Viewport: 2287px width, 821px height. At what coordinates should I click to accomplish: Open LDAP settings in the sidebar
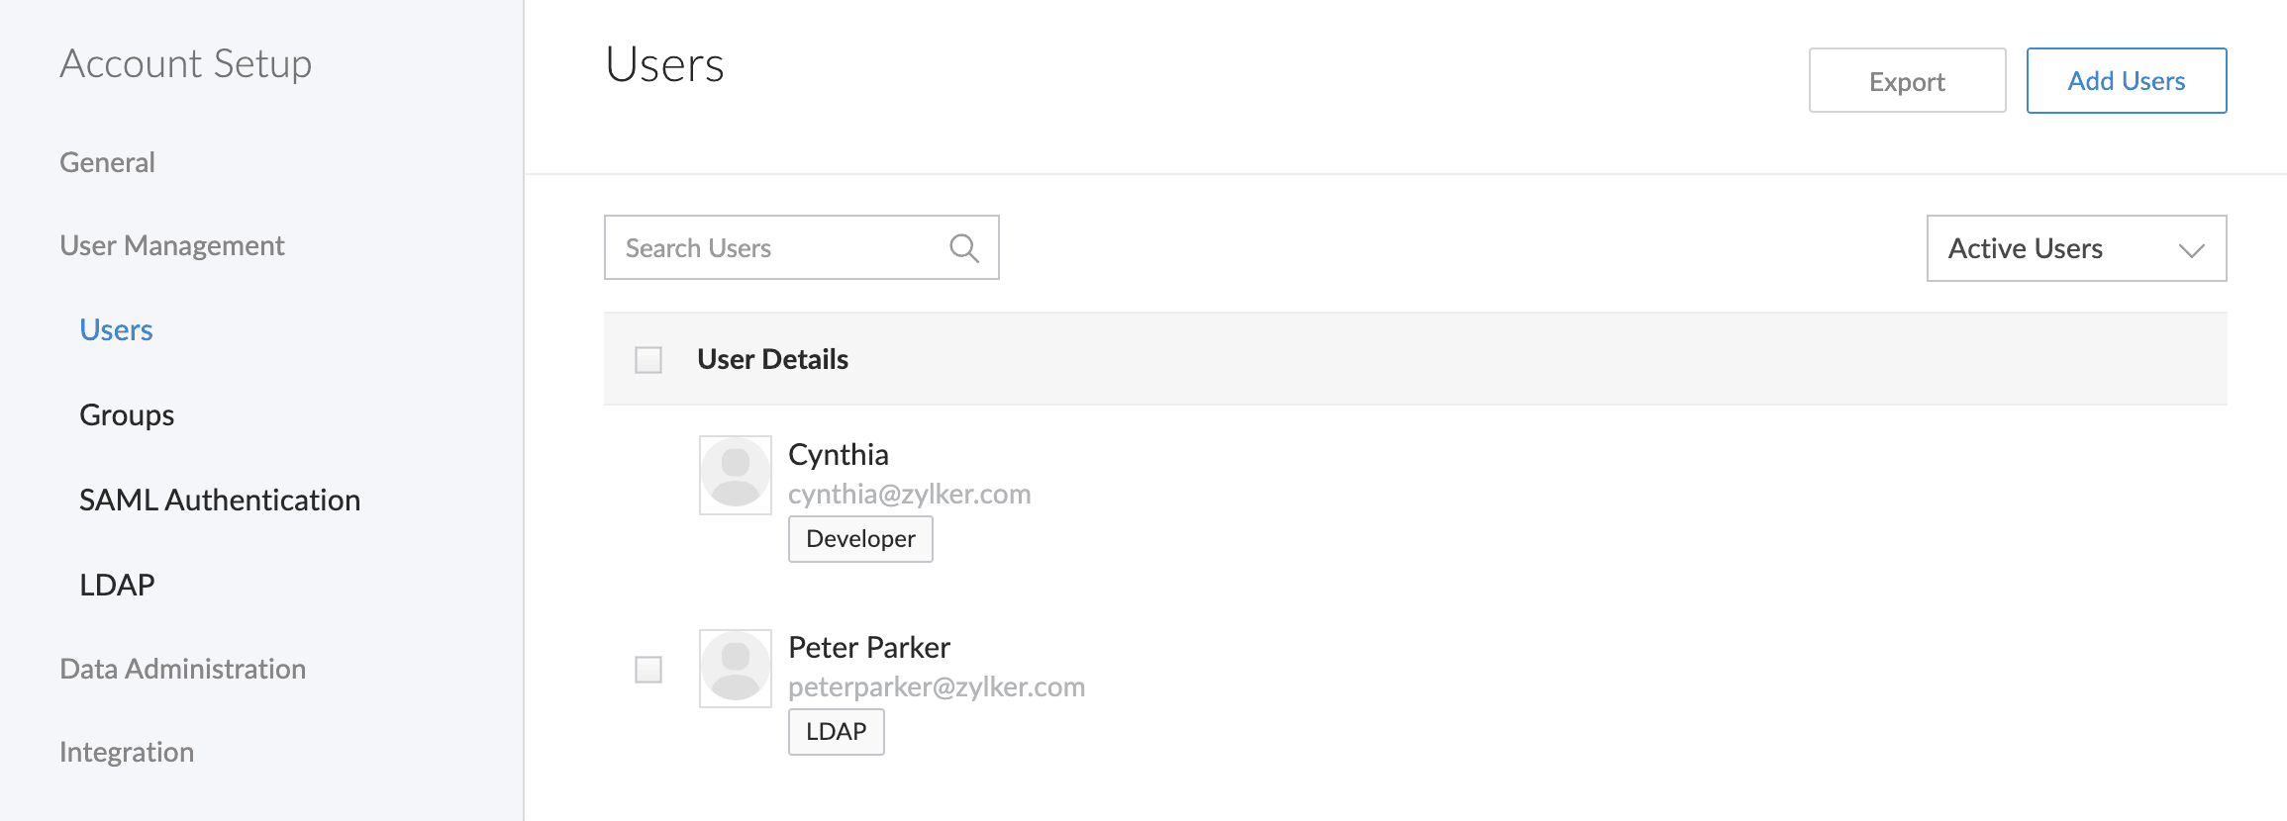pyautogui.click(x=117, y=585)
